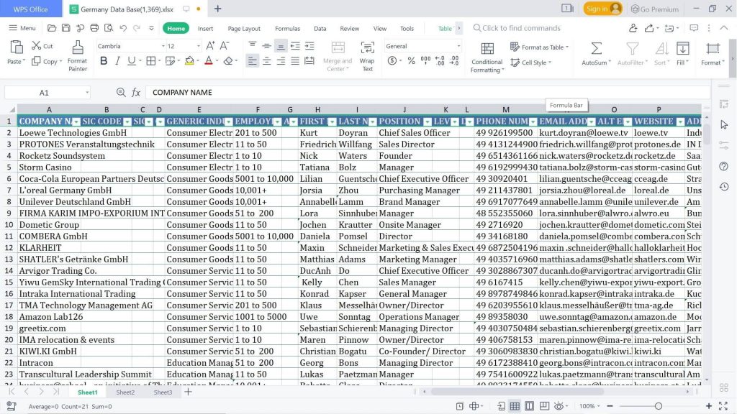Click the Print icon in quick access toolbar
737x414 pixels.
[x=94, y=28]
